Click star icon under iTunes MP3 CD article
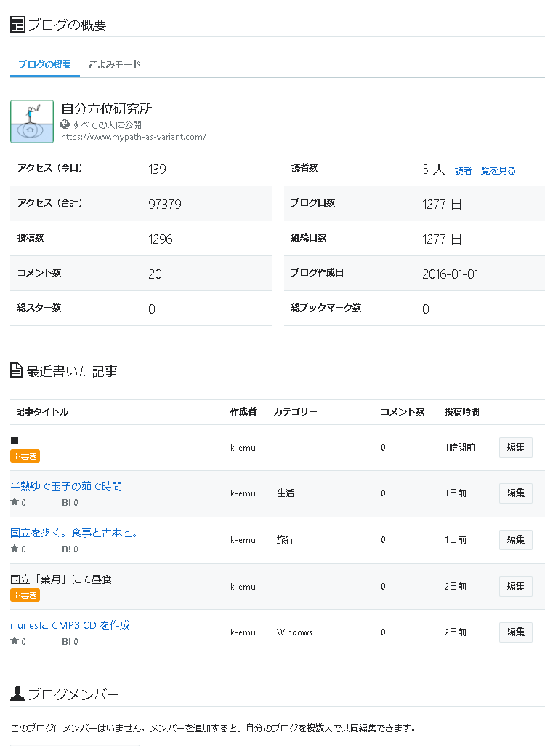545x746 pixels. (x=15, y=641)
